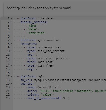This screenshot has width=106, height=110.
Task: Click the 'display_options:' key
Action: click(x=34, y=22)
